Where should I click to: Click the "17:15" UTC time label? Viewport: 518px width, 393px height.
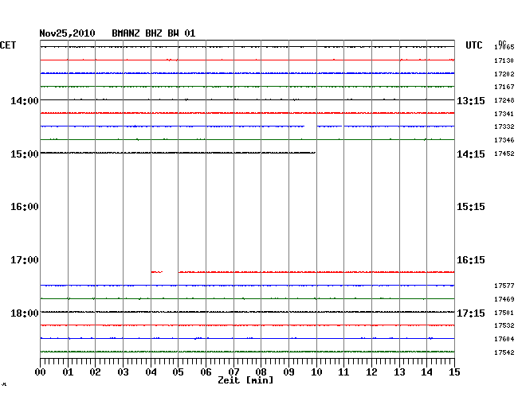pos(471,313)
